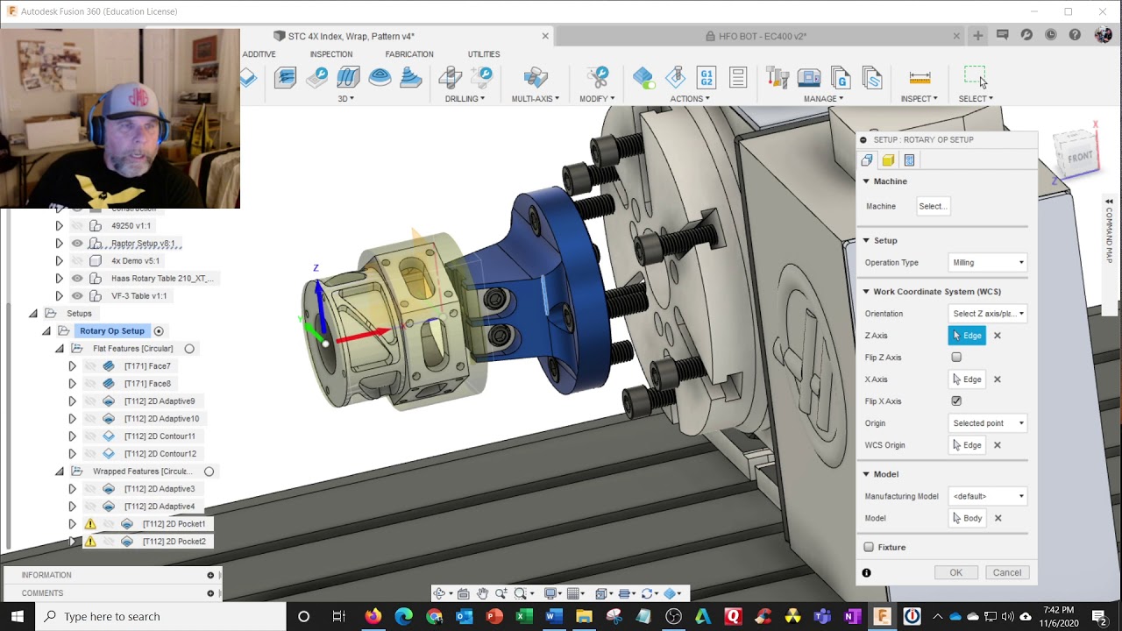Toggle the Flip Z Axis checkbox
The image size is (1122, 631).
[x=956, y=358]
